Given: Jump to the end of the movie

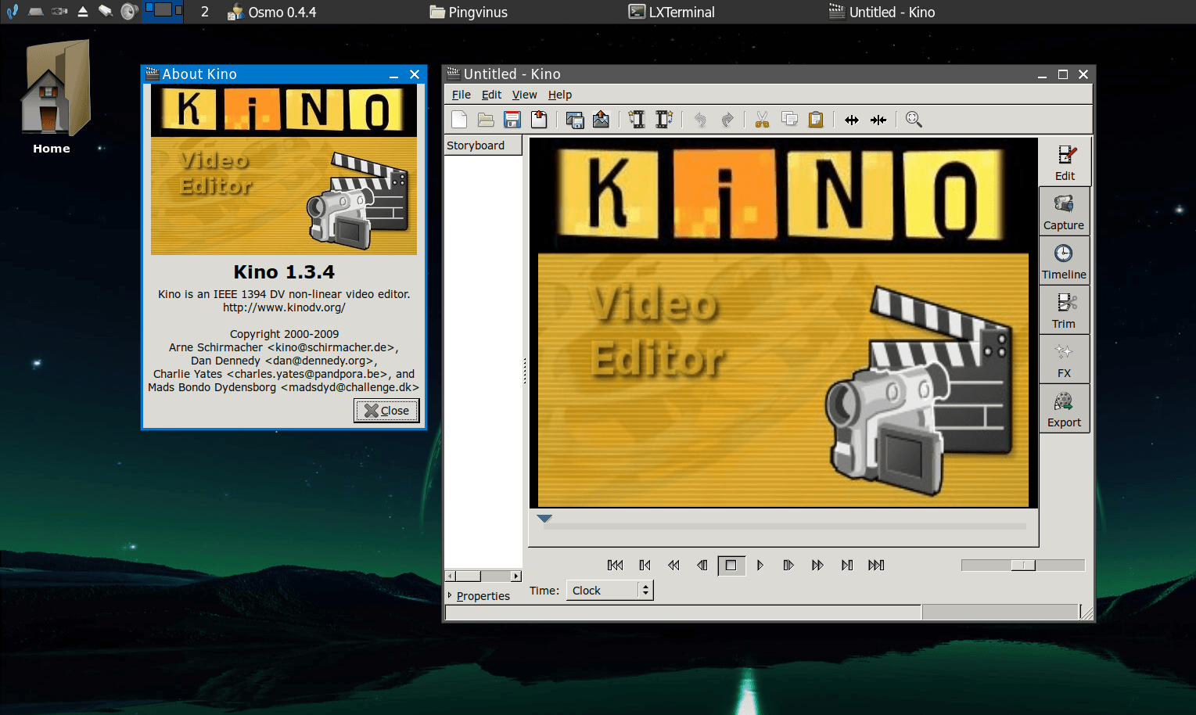Looking at the screenshot, I should [876, 565].
